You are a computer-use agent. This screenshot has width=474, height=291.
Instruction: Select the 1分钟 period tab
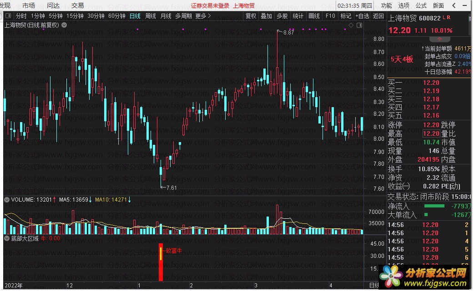pos(38,16)
